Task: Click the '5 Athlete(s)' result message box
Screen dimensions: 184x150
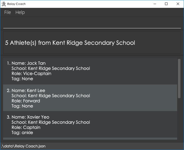Action: (92, 43)
